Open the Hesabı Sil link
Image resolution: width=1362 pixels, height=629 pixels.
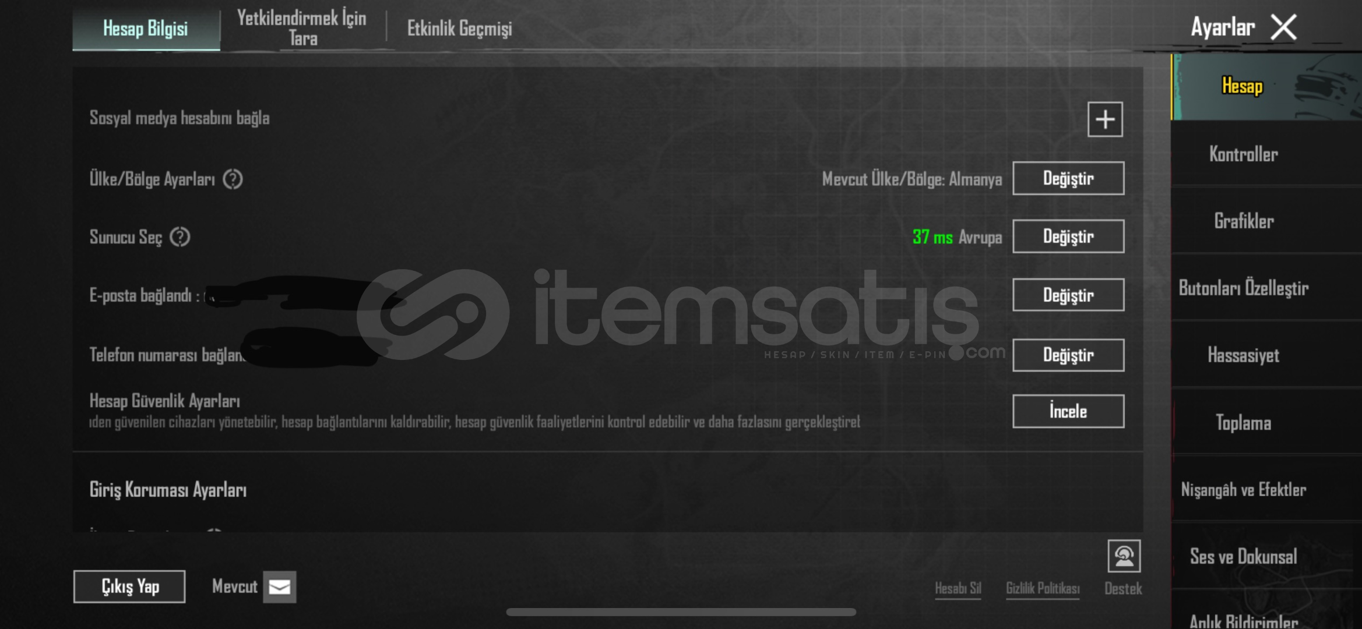click(958, 588)
